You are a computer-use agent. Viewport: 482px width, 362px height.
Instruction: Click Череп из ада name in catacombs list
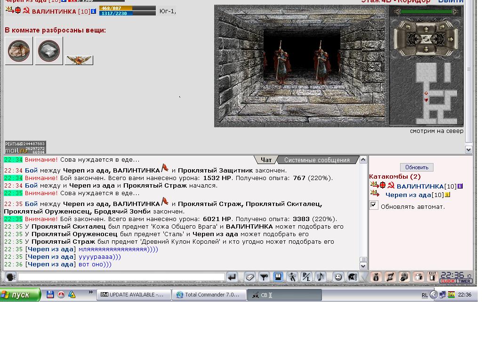coord(408,195)
